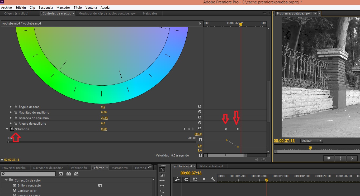Select the second Saturación keyframe diamond
Viewport: 360px width, 196px height.
(x=238, y=129)
